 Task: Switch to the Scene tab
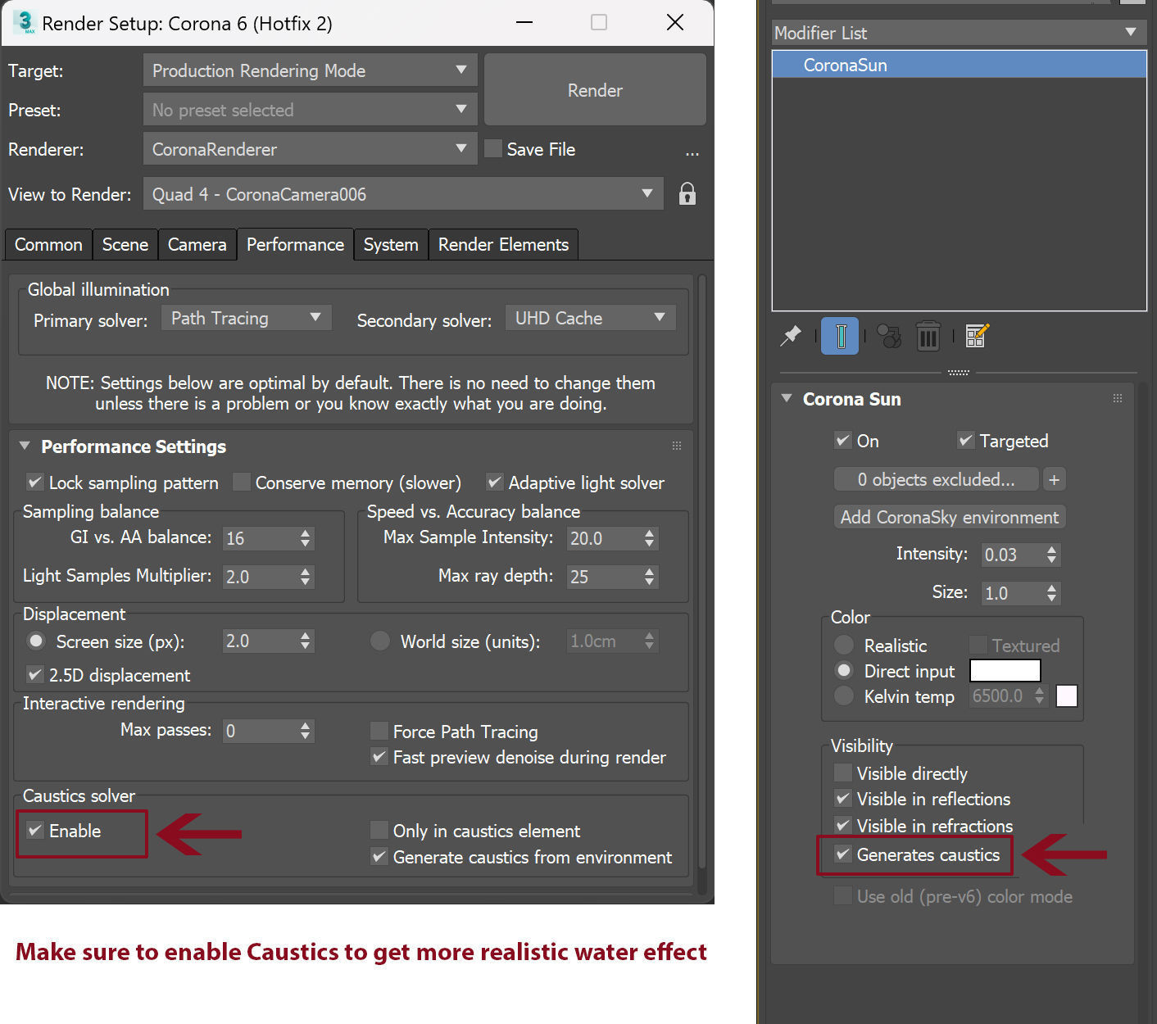pos(125,244)
